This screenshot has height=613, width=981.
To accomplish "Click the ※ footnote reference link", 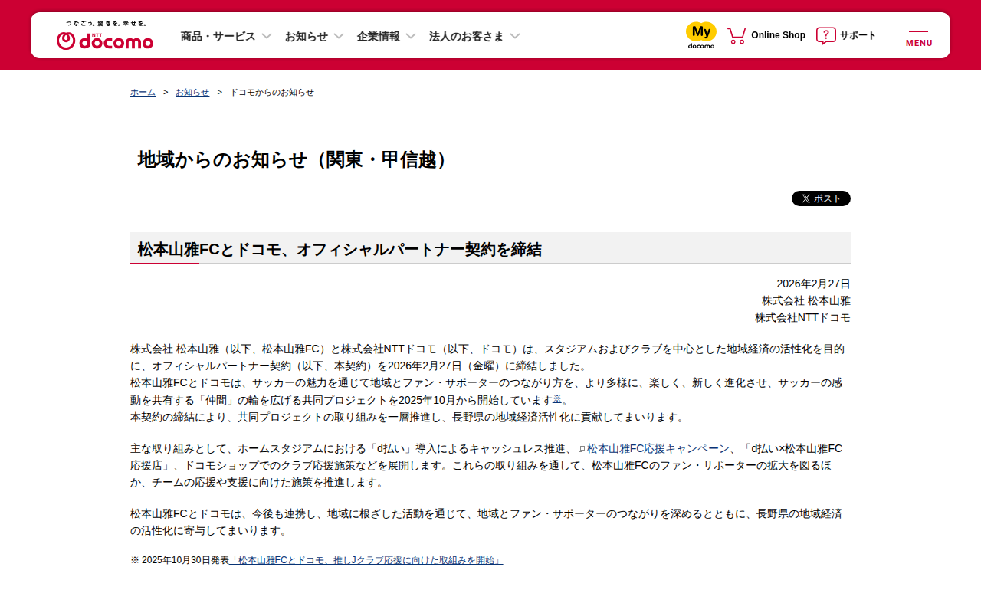I will [x=557, y=399].
